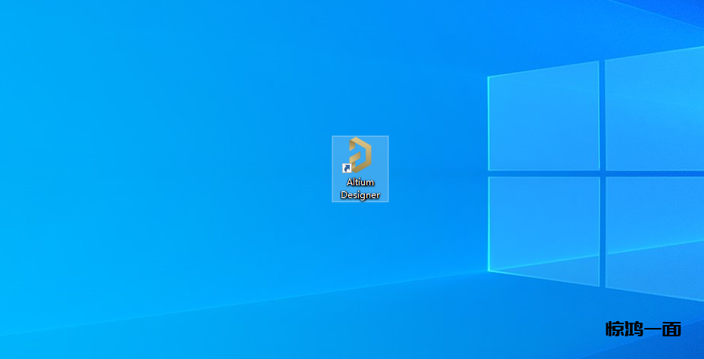The height and width of the screenshot is (359, 704).
Task: Click the highlighted selection box around Altium shortcut
Action: [382, 144]
